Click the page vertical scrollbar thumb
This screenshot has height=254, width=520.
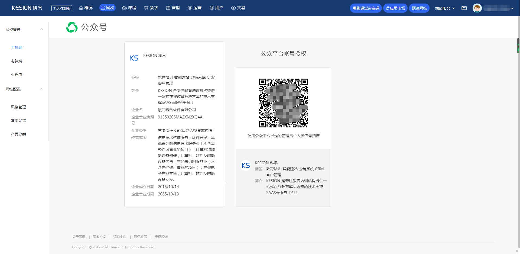click(x=518, y=46)
